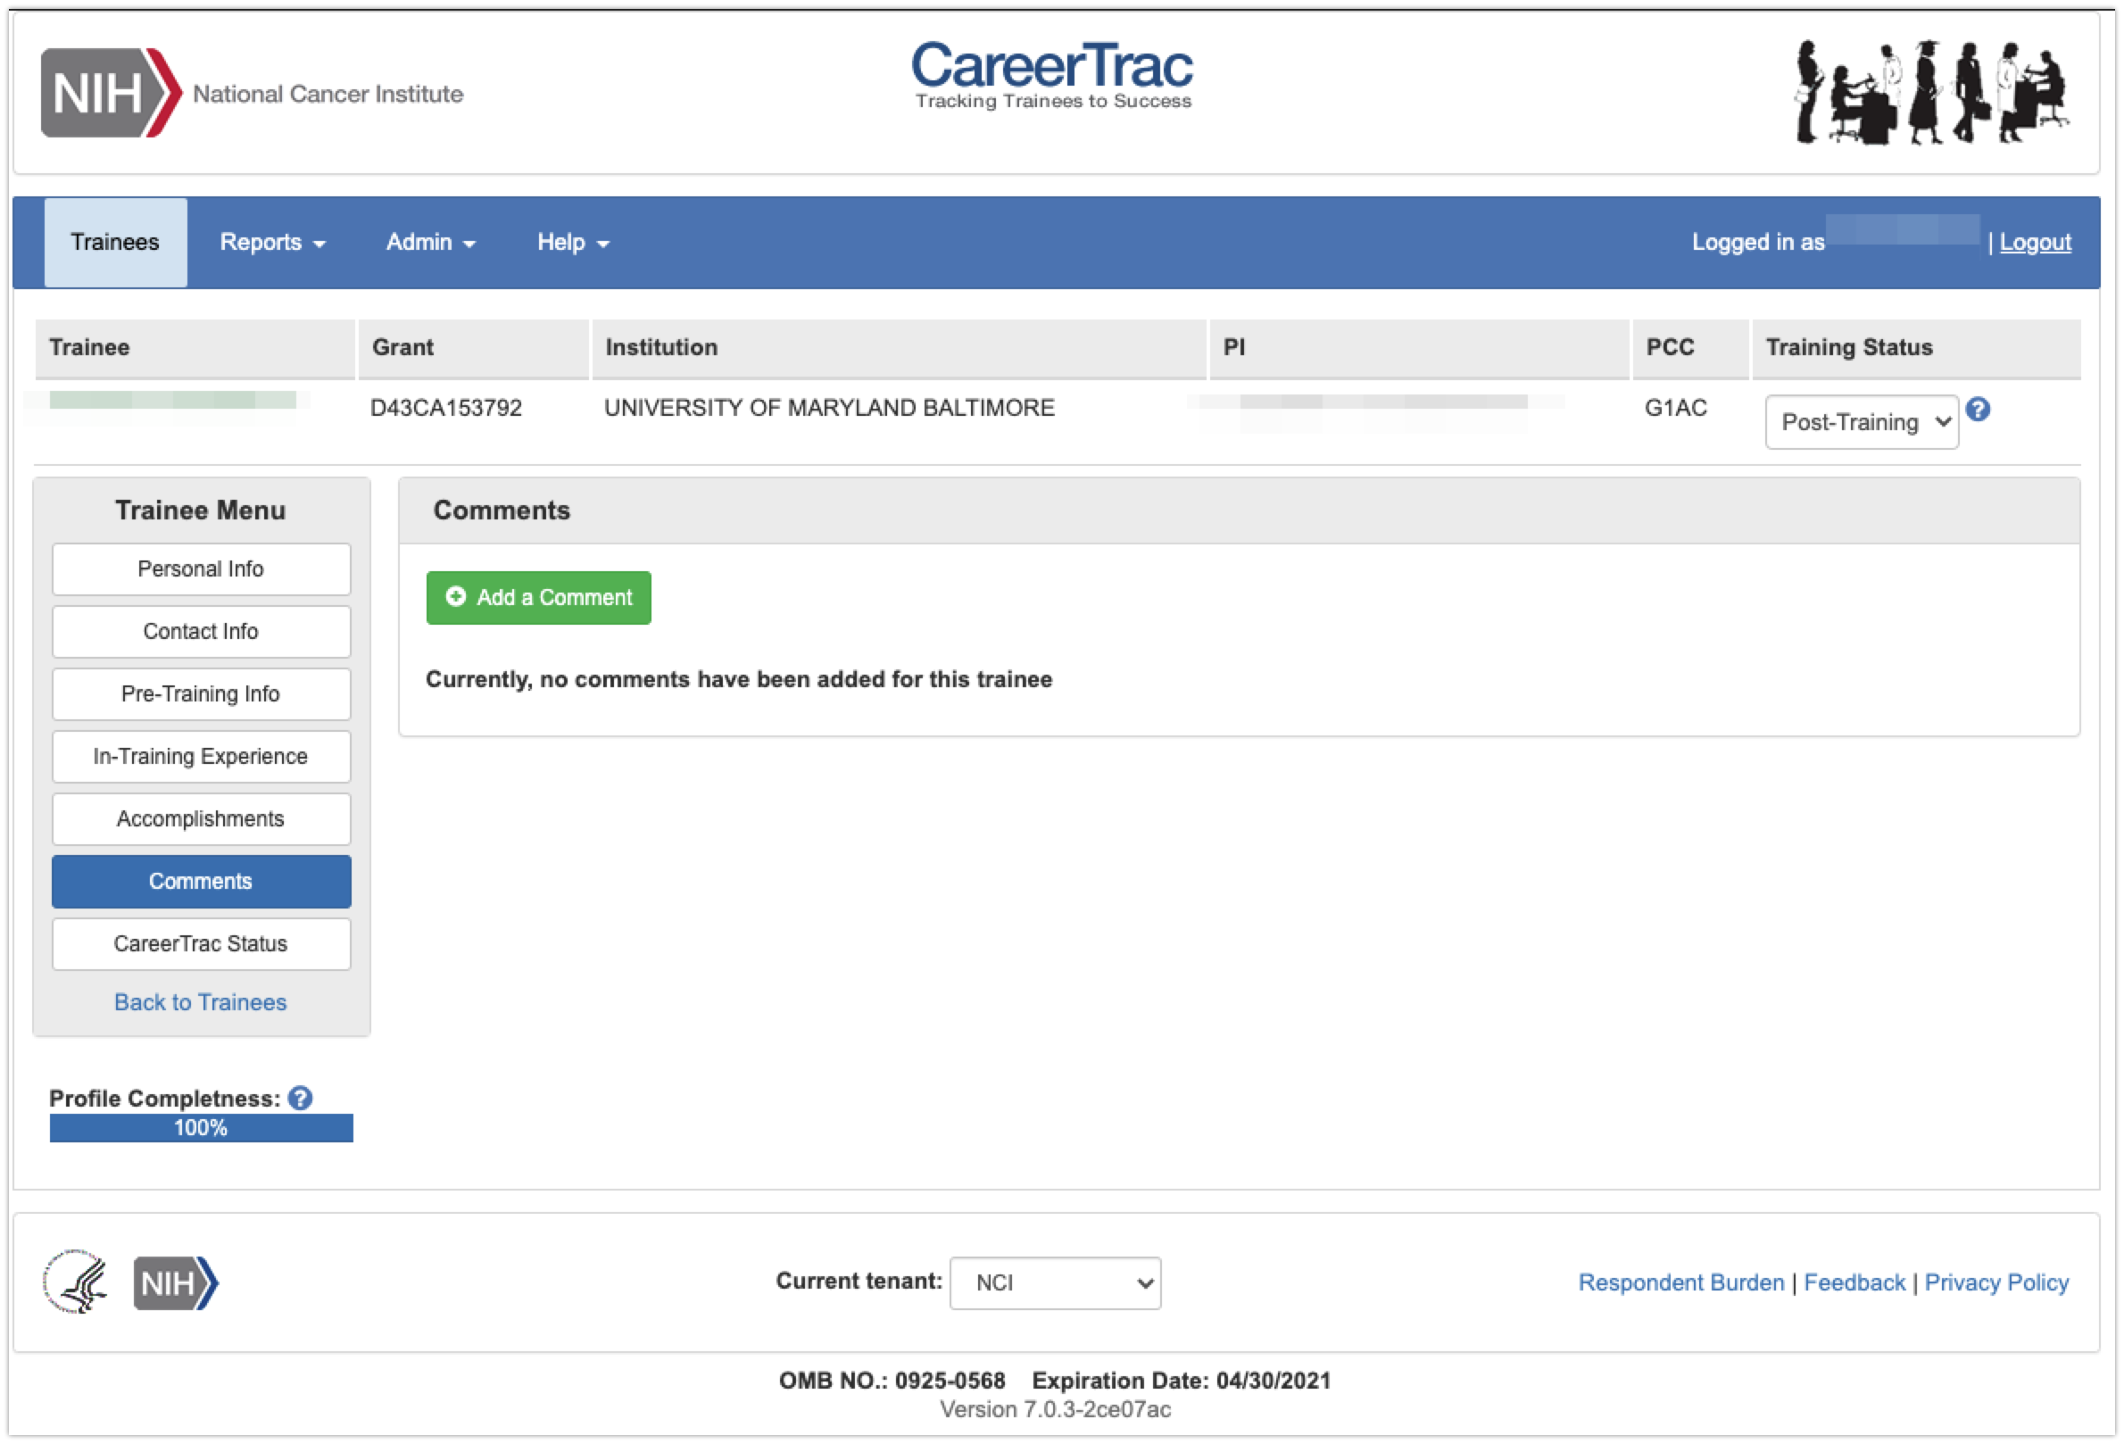Click the Logout link

[x=2035, y=242]
